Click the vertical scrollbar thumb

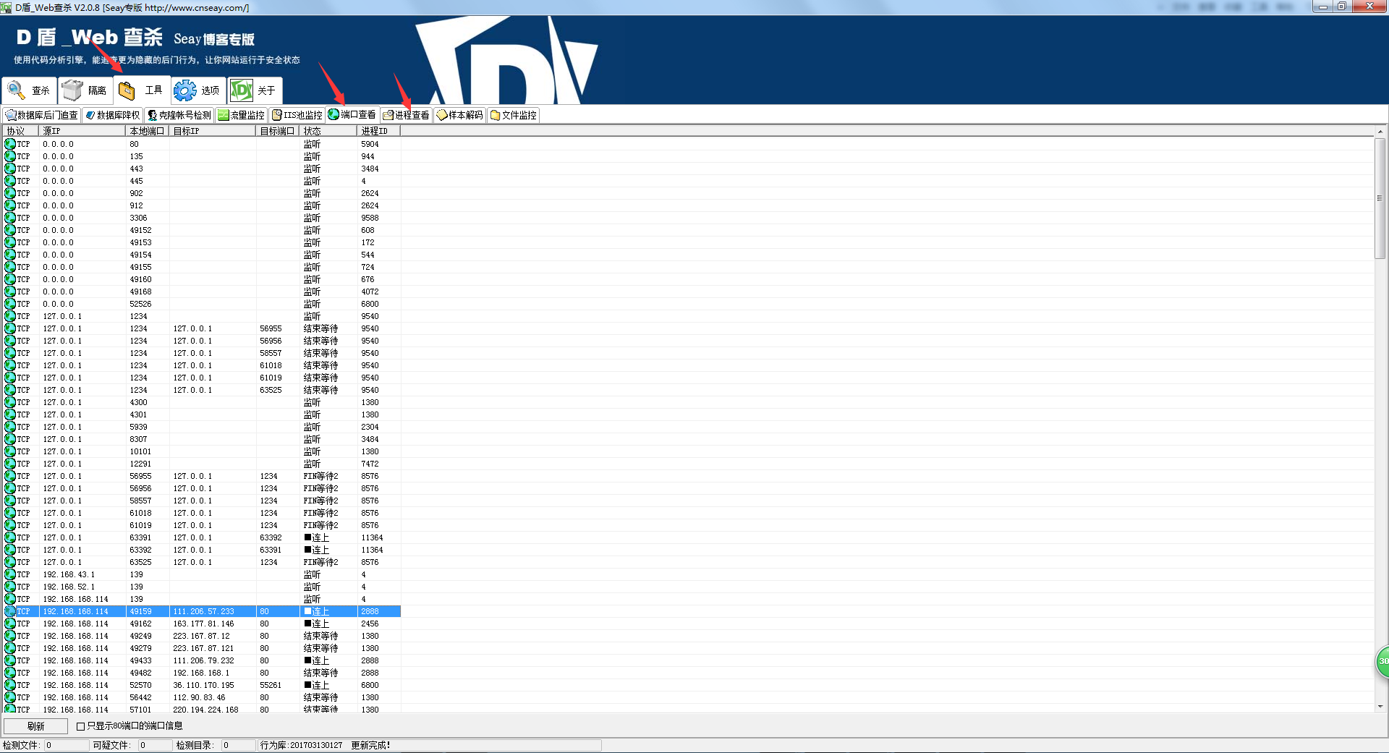pos(1380,197)
